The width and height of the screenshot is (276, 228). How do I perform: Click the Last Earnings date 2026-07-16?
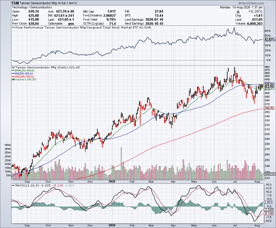[x=154, y=20]
